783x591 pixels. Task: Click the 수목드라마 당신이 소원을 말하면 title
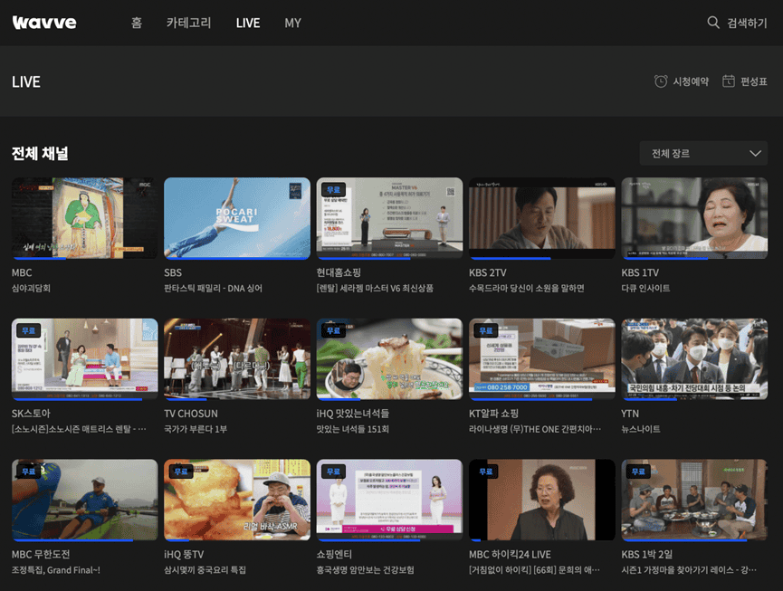coord(527,288)
